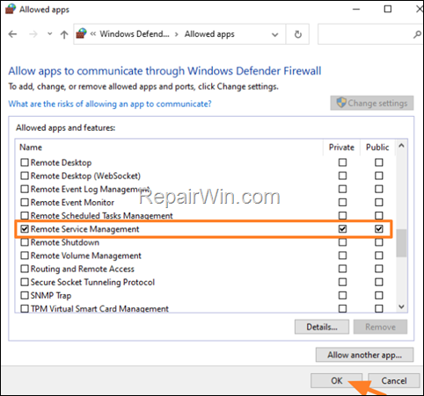The height and width of the screenshot is (396, 424).
Task: Enable Remote Event Log Management checkbox
Action: click(x=25, y=189)
